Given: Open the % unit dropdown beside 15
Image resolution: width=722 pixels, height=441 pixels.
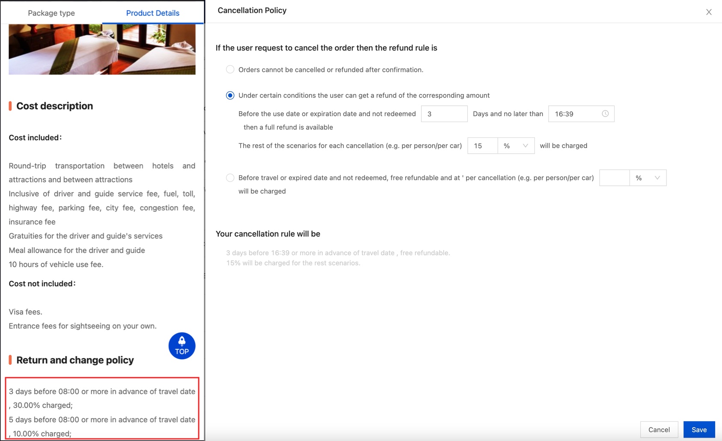Looking at the screenshot, I should point(516,146).
